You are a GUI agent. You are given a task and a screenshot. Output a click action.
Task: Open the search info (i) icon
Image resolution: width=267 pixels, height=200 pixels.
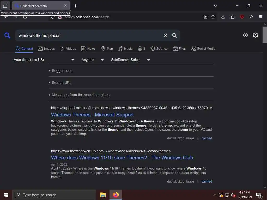[245, 35]
